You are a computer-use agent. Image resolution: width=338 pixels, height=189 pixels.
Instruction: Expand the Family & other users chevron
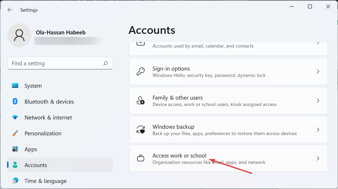318,100
